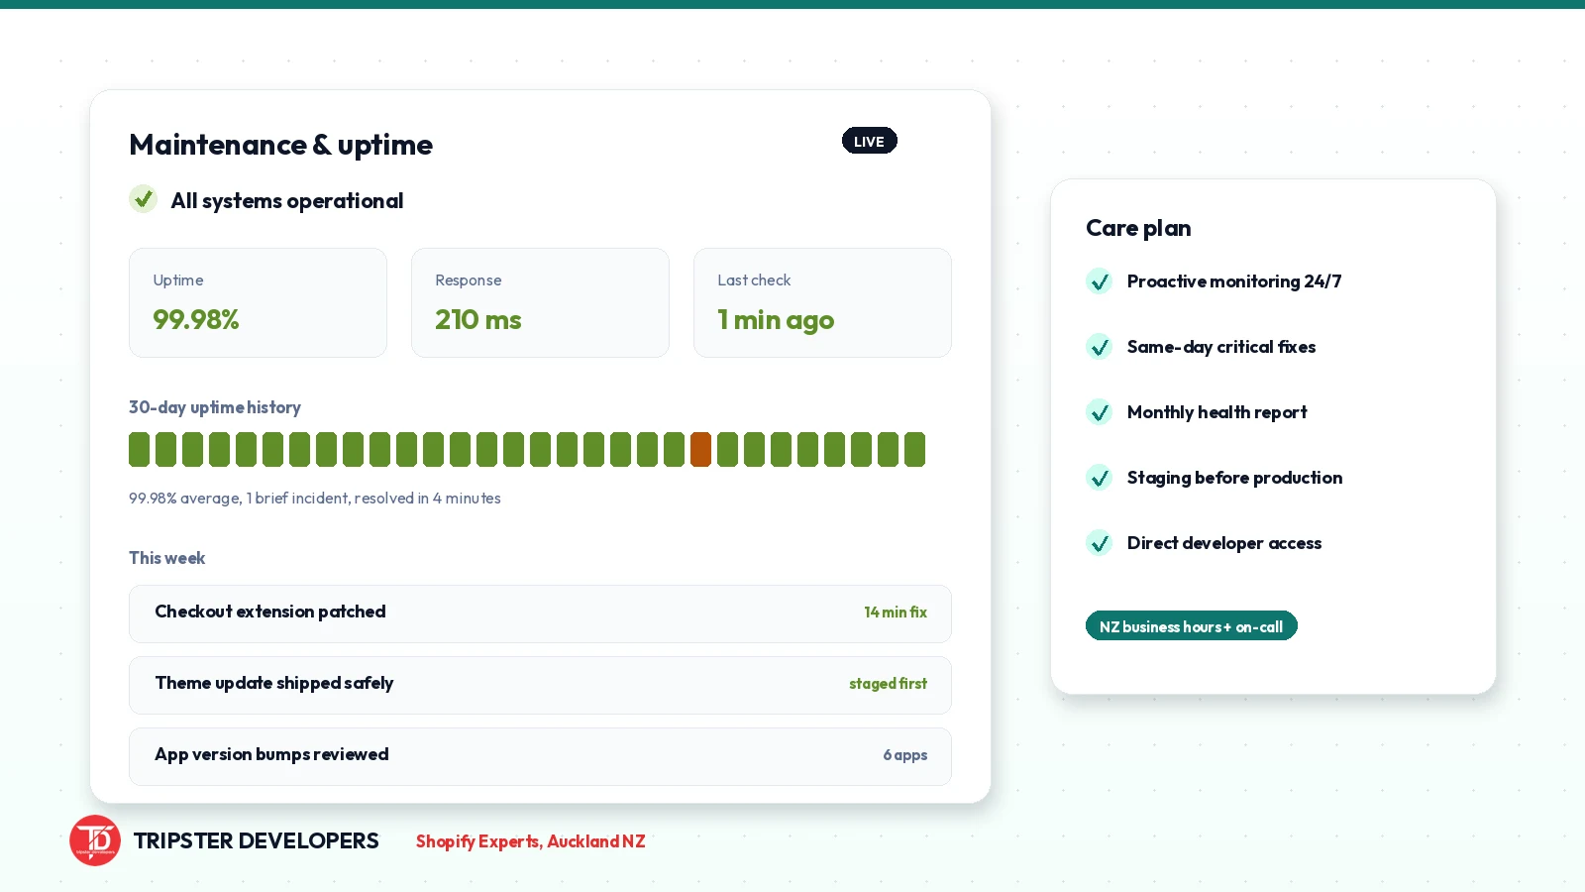
Task: Click the staged first value
Action: point(888,684)
